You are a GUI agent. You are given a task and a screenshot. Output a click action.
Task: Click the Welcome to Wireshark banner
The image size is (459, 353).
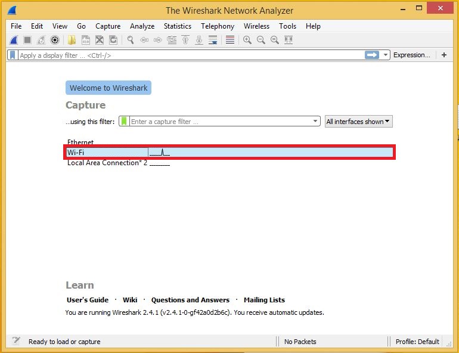tap(108, 88)
